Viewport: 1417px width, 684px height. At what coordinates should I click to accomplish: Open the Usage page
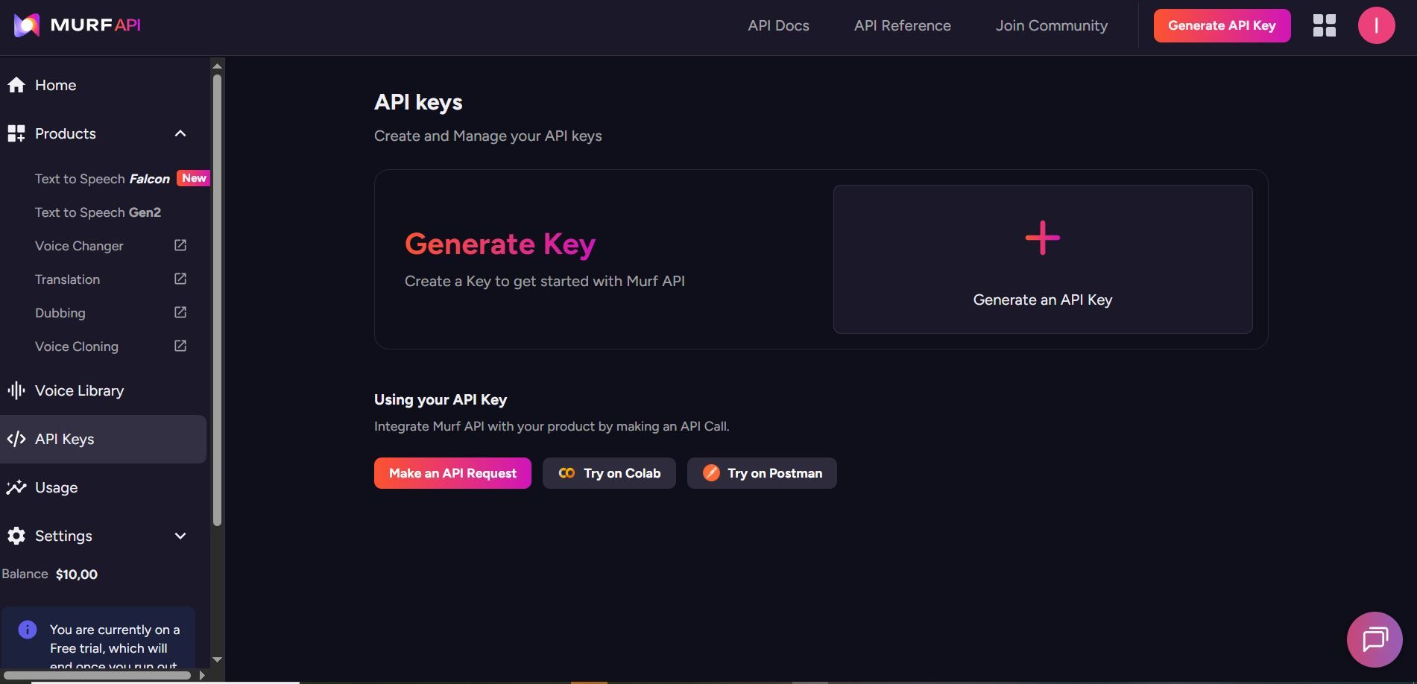click(x=56, y=487)
